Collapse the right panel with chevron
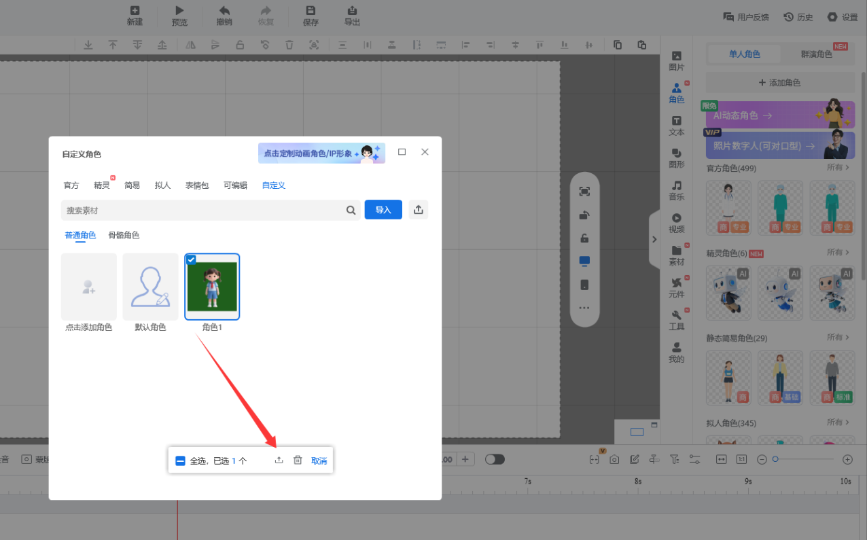This screenshot has height=540, width=867. click(654, 239)
